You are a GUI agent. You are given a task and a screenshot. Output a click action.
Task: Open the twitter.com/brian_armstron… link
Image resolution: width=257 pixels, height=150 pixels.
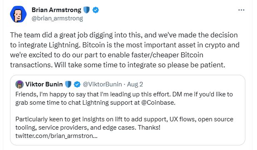[x=57, y=136]
